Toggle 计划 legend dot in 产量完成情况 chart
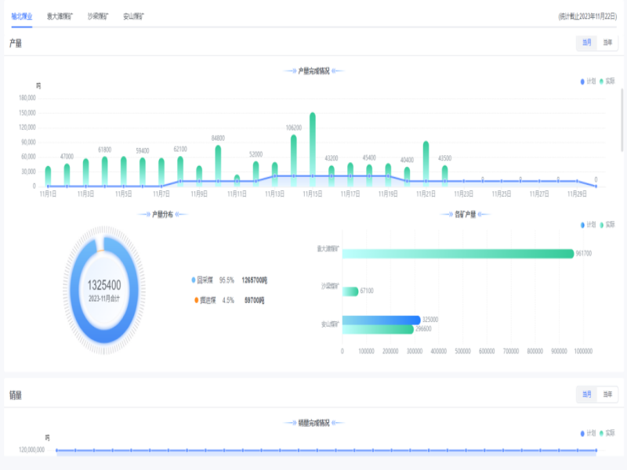Viewport: 627px width, 470px height. click(582, 81)
